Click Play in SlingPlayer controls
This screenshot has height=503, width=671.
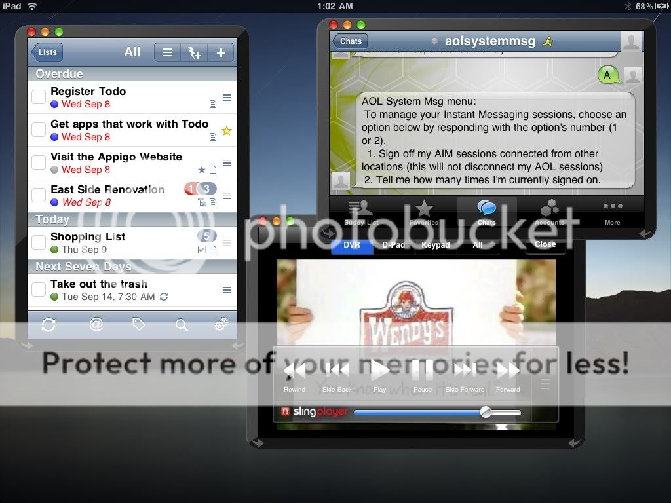379,376
